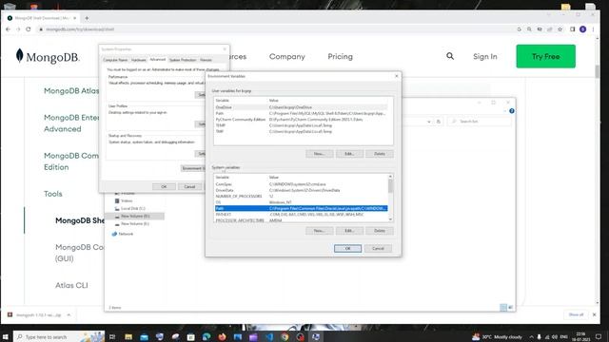Reload the MongoDB page

(28, 29)
